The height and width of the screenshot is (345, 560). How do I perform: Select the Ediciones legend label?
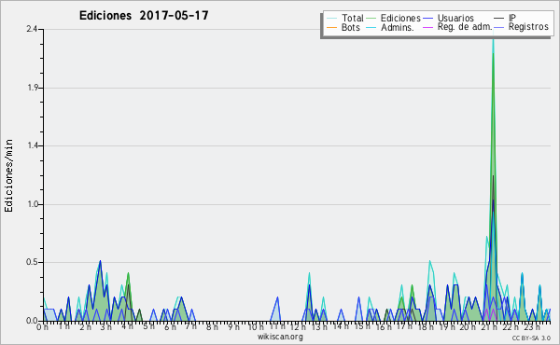pos(400,18)
